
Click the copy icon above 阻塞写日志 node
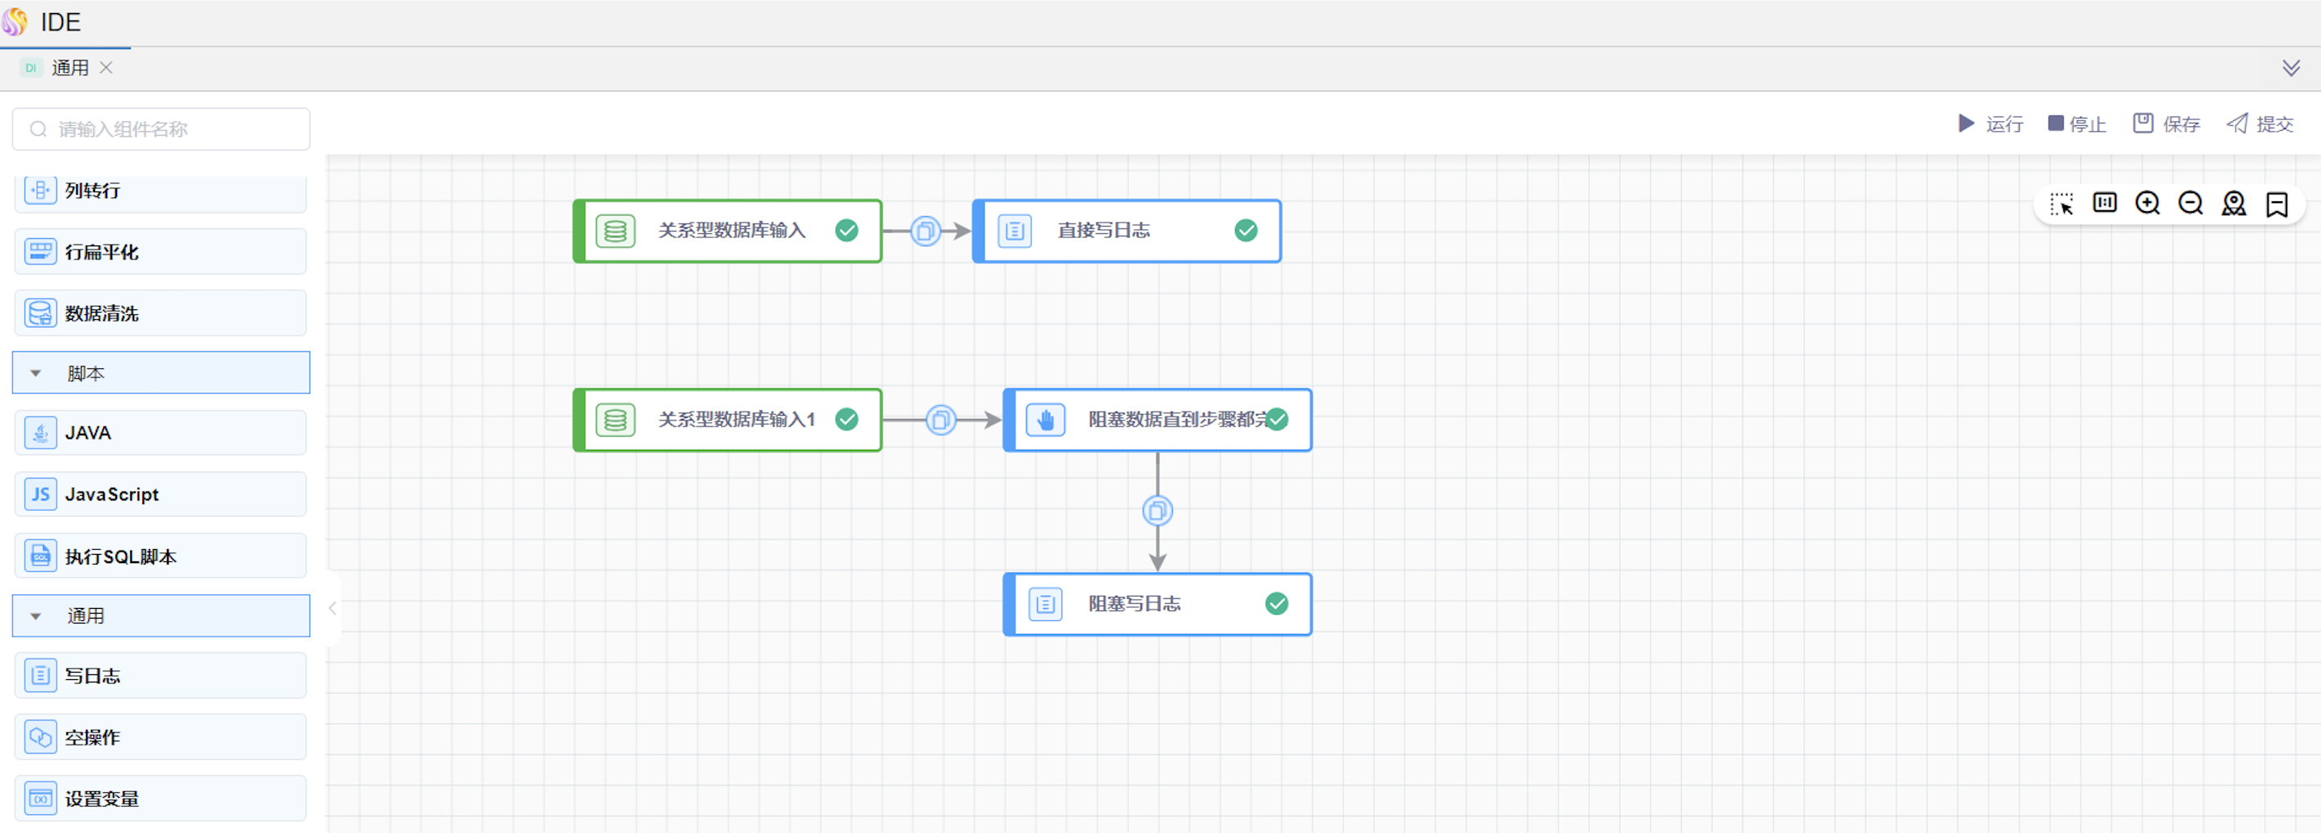[x=1157, y=511]
